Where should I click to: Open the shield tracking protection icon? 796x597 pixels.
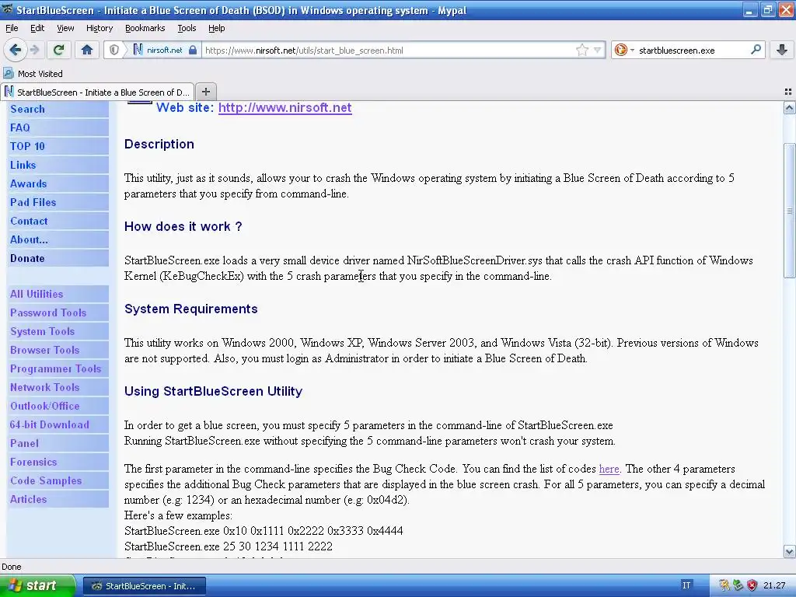114,50
